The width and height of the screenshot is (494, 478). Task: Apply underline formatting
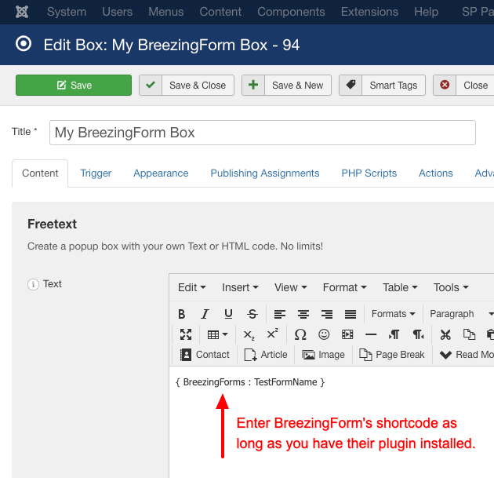228,314
